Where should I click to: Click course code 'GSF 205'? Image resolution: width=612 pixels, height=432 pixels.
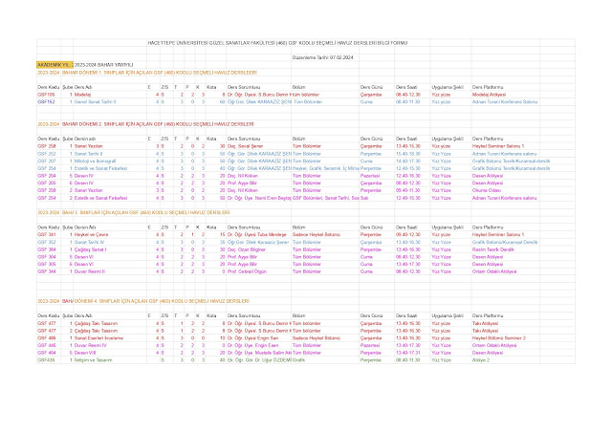[x=47, y=183]
